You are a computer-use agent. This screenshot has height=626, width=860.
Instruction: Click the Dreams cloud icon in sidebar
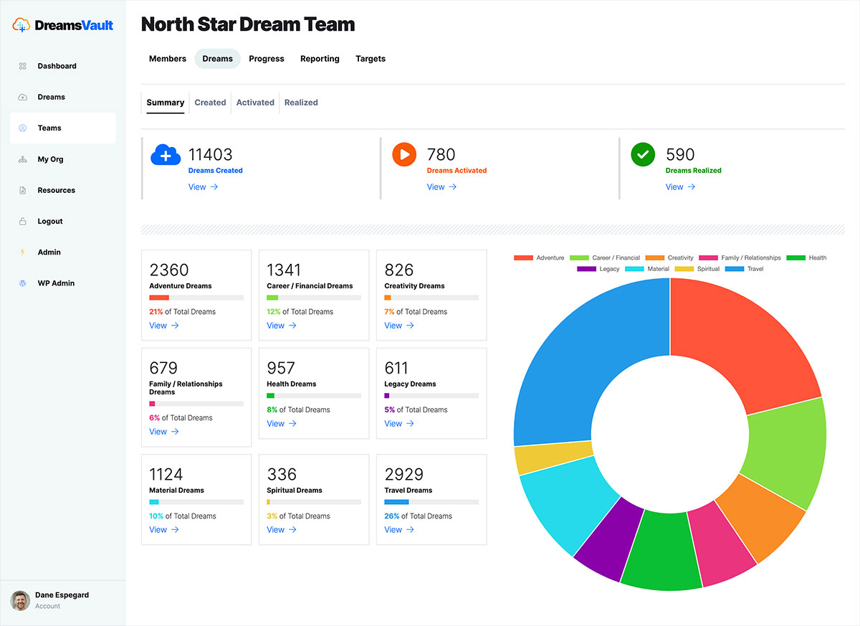point(23,97)
